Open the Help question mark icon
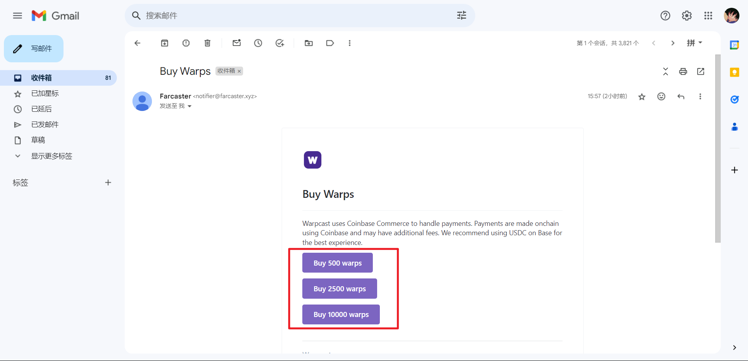The image size is (748, 361). click(x=665, y=16)
